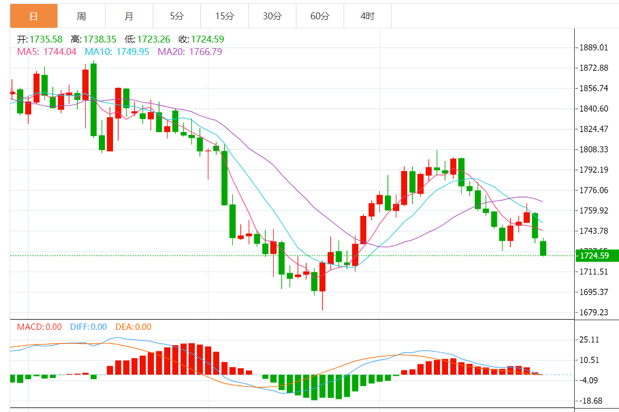Click the -4.09 MACD axis label

pyautogui.click(x=588, y=380)
